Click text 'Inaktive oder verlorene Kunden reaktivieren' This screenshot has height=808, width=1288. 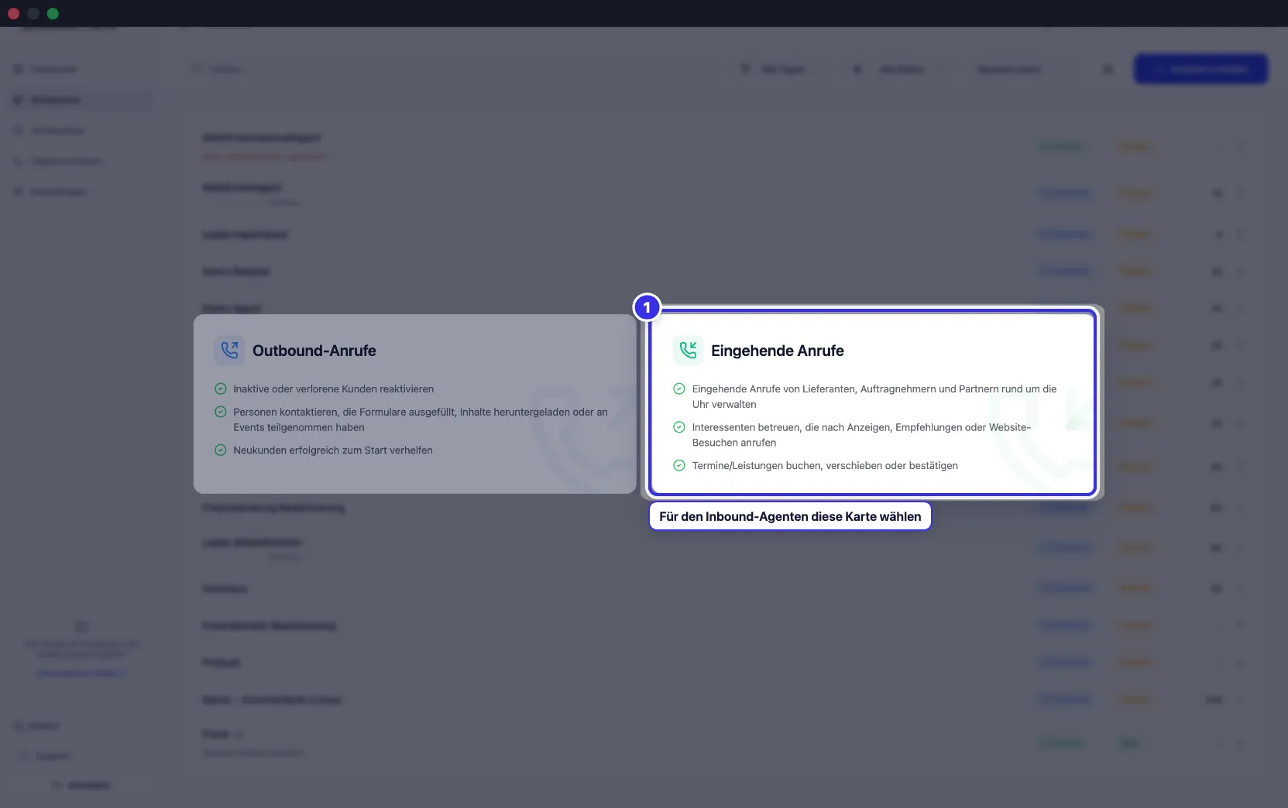(x=334, y=389)
